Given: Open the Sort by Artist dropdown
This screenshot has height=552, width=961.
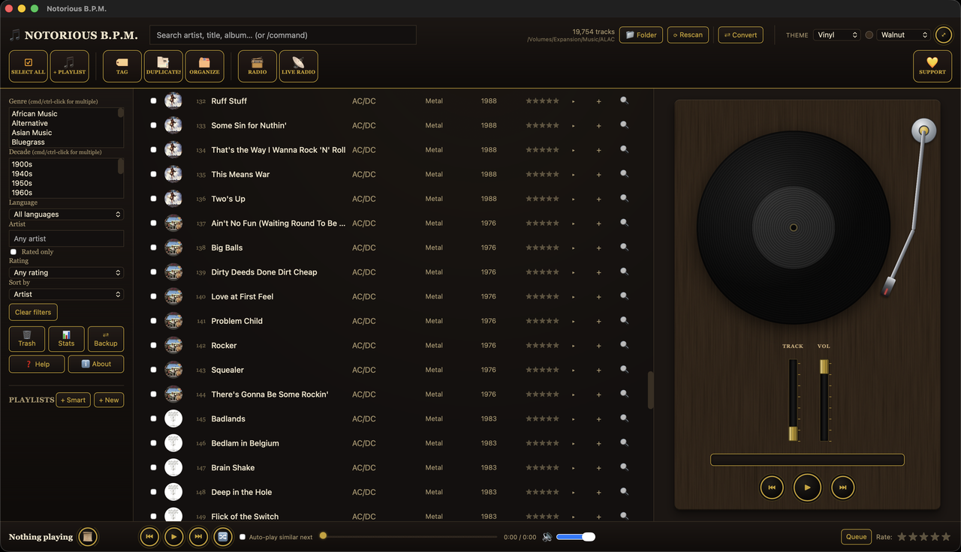Looking at the screenshot, I should tap(66, 295).
